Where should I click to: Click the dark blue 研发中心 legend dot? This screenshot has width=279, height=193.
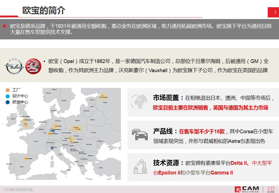click(8, 102)
